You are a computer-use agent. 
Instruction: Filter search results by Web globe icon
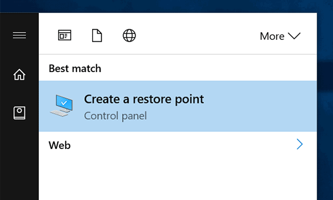[129, 35]
